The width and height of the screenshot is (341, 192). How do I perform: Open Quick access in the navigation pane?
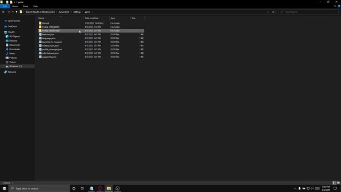point(14,21)
